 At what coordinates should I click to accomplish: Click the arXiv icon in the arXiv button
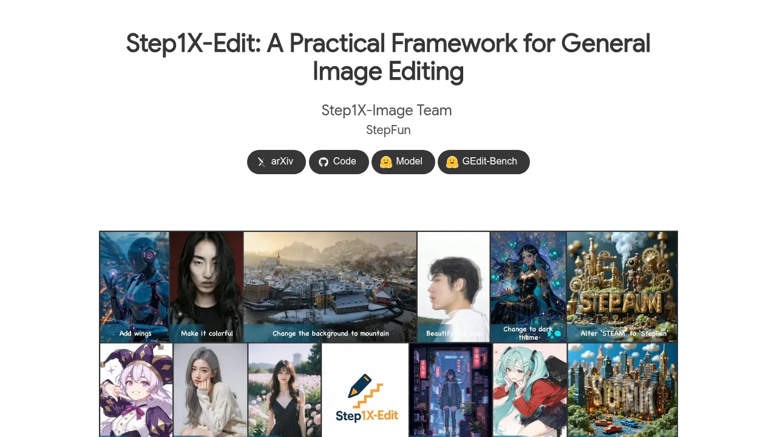(x=262, y=162)
